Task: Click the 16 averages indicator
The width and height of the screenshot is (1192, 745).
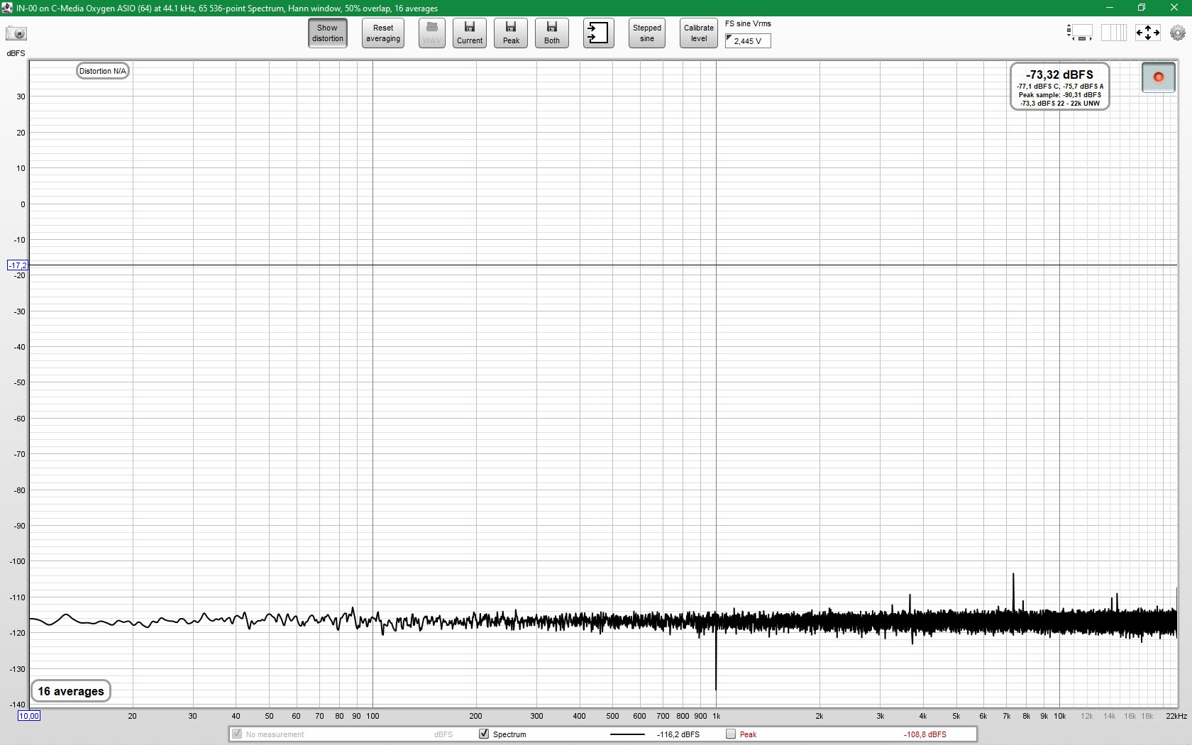Action: (71, 691)
